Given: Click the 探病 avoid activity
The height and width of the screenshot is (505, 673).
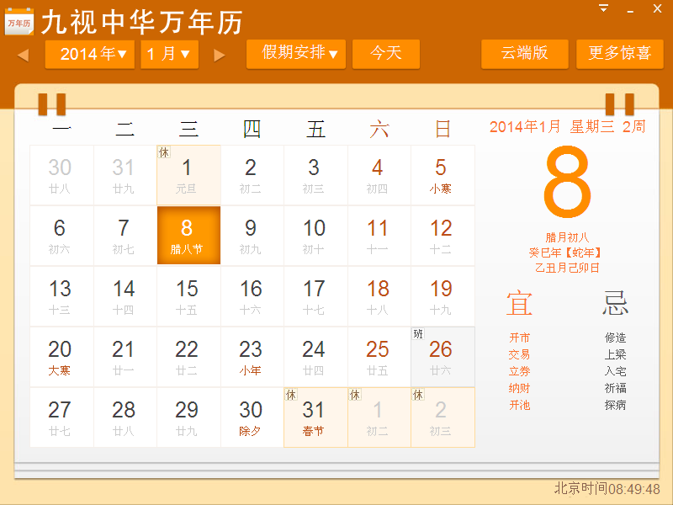Looking at the screenshot, I should point(615,405).
